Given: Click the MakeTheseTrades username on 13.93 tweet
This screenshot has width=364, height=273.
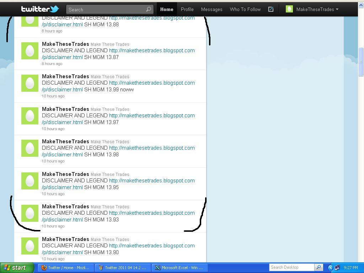Looking at the screenshot, I should point(65,207).
